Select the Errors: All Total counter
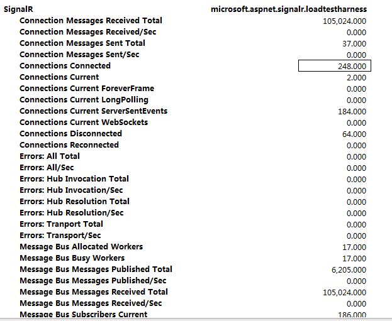Viewport: 392px width, 321px height. [50, 156]
